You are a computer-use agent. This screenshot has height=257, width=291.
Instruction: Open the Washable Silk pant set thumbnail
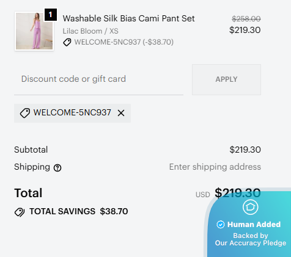coord(34,31)
